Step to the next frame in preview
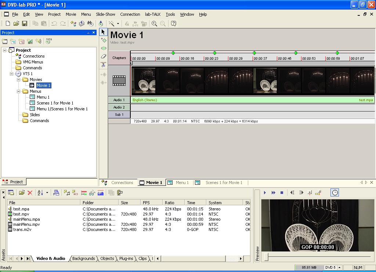 tap(301, 193)
